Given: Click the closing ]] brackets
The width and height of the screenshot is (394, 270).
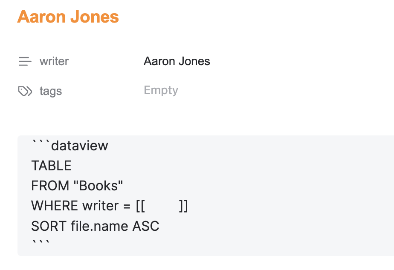Looking at the screenshot, I should [183, 206].
